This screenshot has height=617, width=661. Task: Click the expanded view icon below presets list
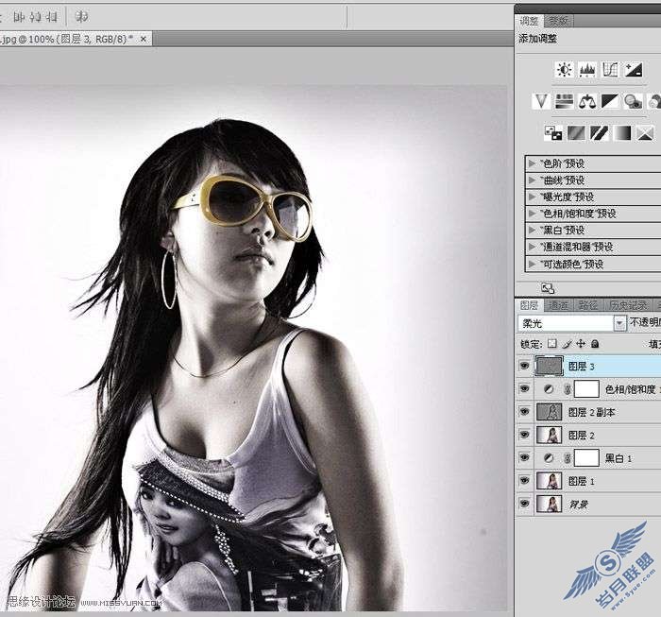coord(548,288)
